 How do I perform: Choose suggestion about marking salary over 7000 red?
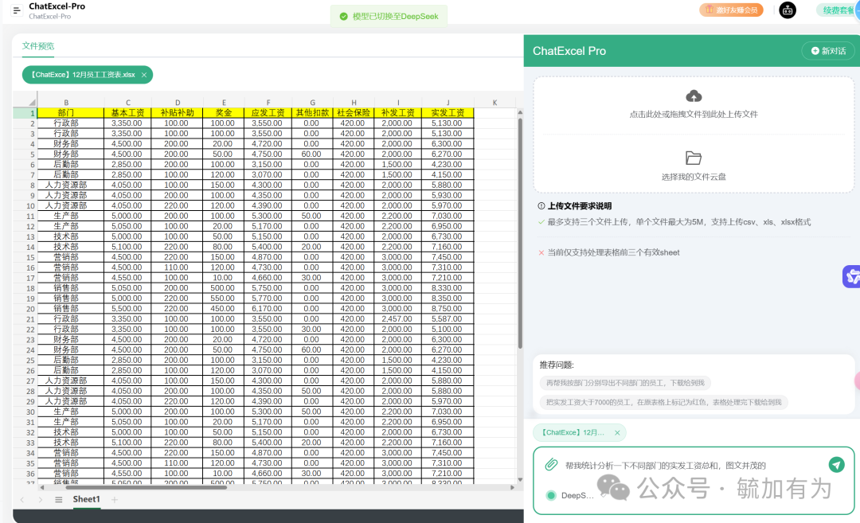(x=663, y=402)
